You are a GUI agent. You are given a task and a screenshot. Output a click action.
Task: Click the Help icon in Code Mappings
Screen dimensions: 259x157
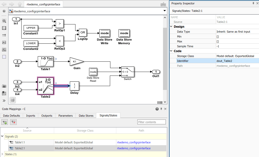157,109
